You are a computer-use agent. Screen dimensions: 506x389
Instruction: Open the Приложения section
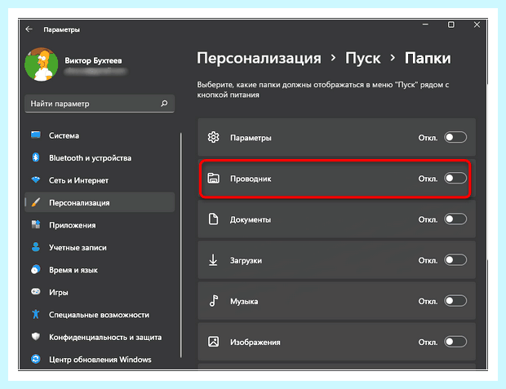coord(100,225)
